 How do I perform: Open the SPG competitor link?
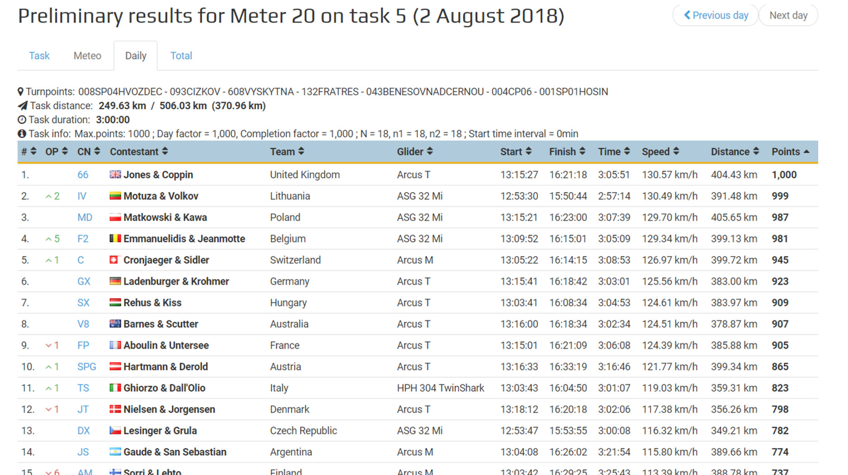[x=86, y=367]
